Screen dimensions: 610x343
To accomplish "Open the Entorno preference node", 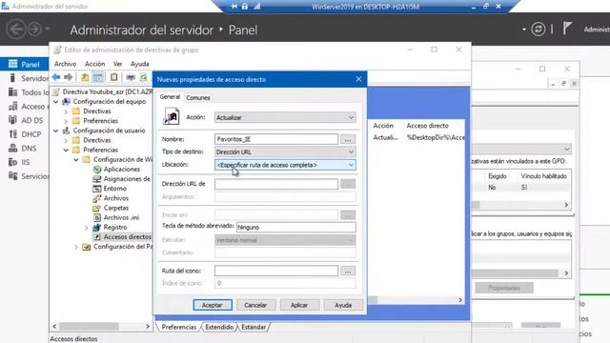I will click(x=114, y=189).
